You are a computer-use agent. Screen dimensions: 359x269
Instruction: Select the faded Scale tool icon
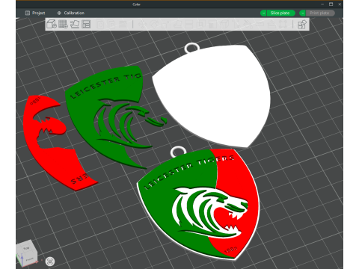pos(165,24)
